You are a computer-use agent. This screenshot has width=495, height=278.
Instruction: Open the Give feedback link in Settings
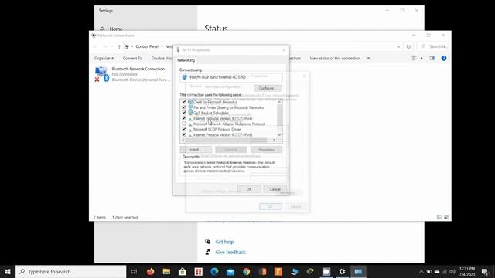[230, 252]
